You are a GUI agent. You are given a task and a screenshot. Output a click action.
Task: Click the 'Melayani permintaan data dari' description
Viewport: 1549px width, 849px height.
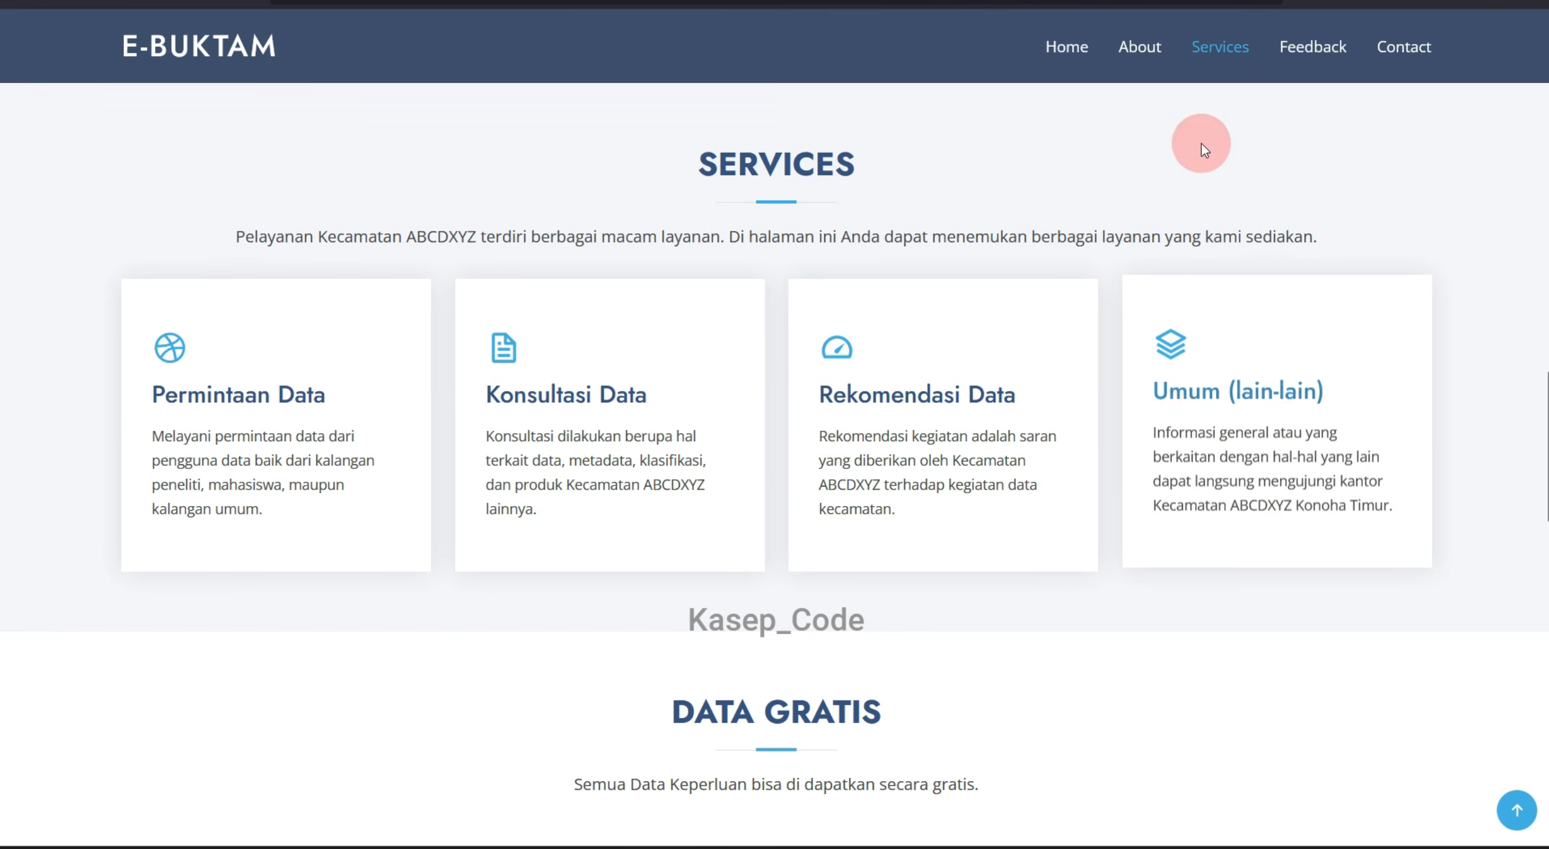pyautogui.click(x=263, y=472)
